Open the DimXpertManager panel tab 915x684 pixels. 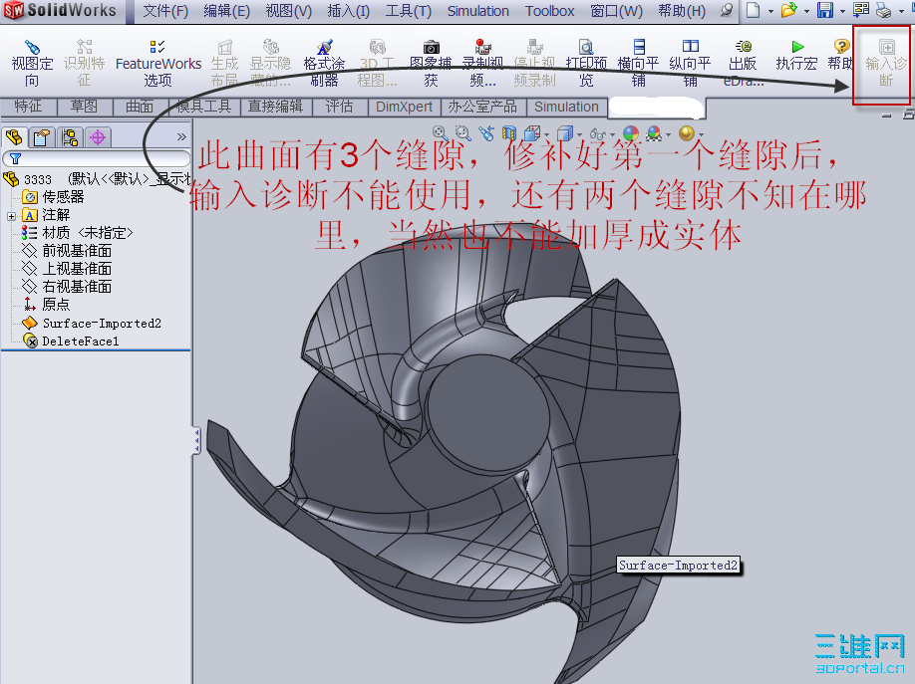(x=98, y=137)
